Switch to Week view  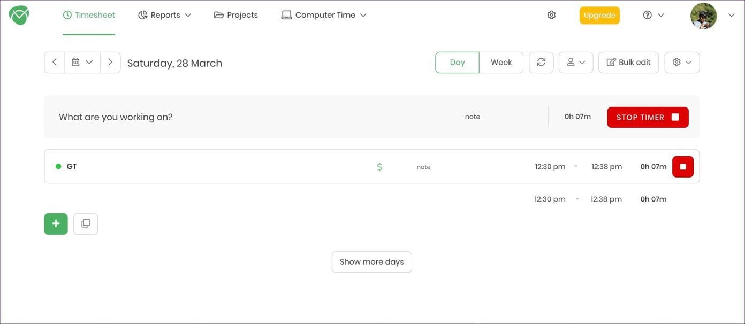click(501, 63)
